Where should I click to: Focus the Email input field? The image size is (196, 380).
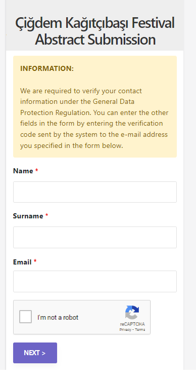coord(95,281)
